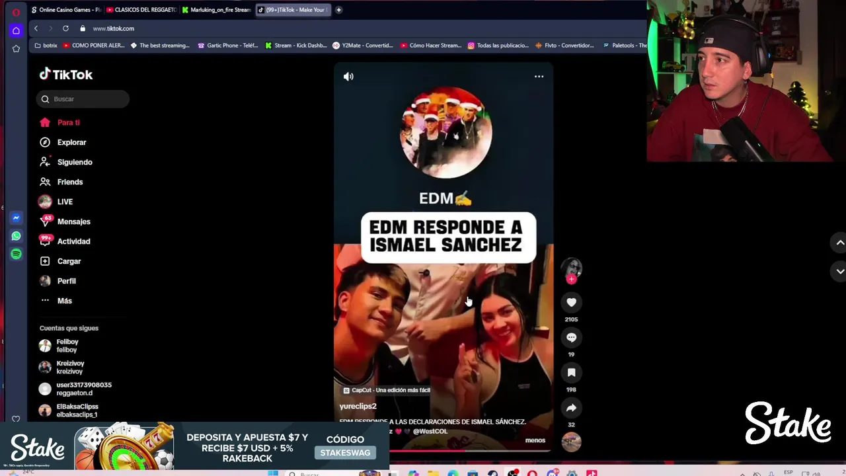Open a new browser tab
Screen dimensions: 846x476
[x=338, y=10]
